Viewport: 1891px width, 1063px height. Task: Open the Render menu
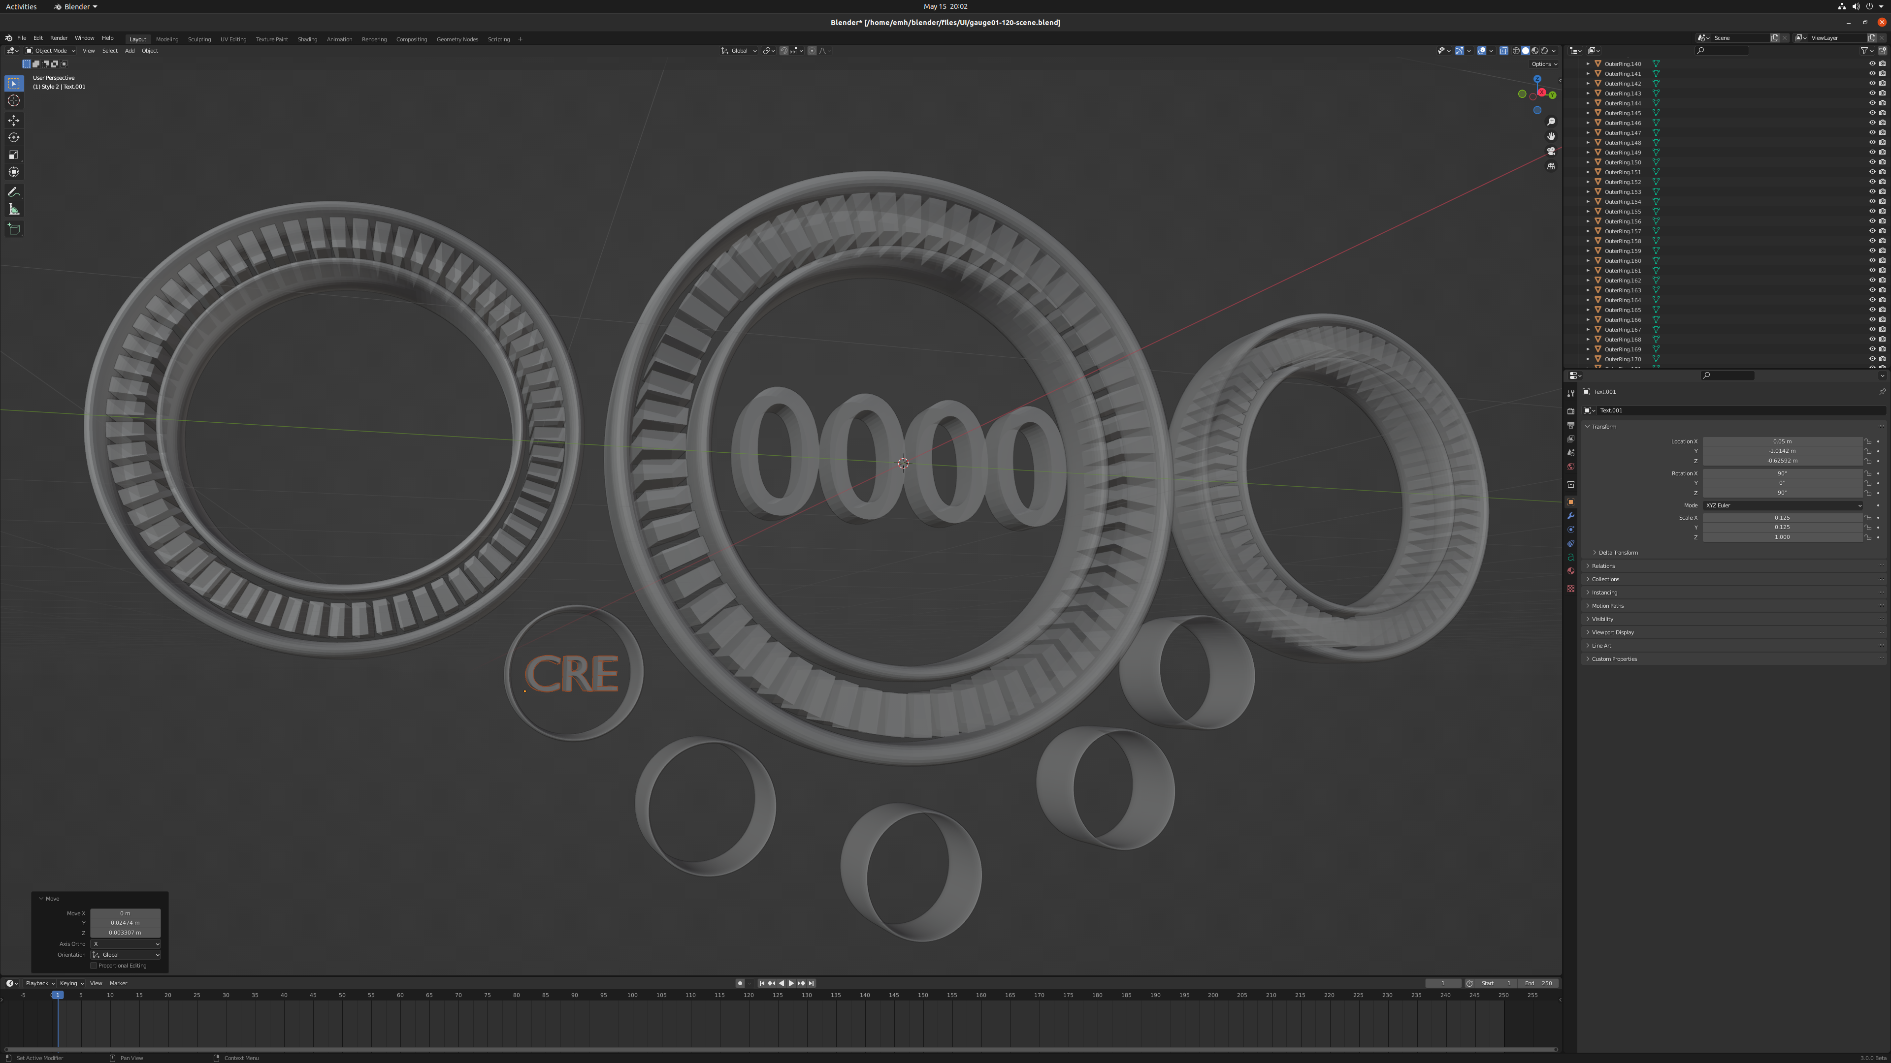(59, 38)
